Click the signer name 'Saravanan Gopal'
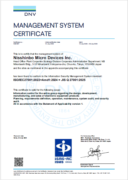The image size is (128, 180). [87, 165]
